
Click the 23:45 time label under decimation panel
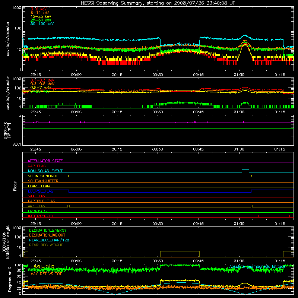[35, 261]
